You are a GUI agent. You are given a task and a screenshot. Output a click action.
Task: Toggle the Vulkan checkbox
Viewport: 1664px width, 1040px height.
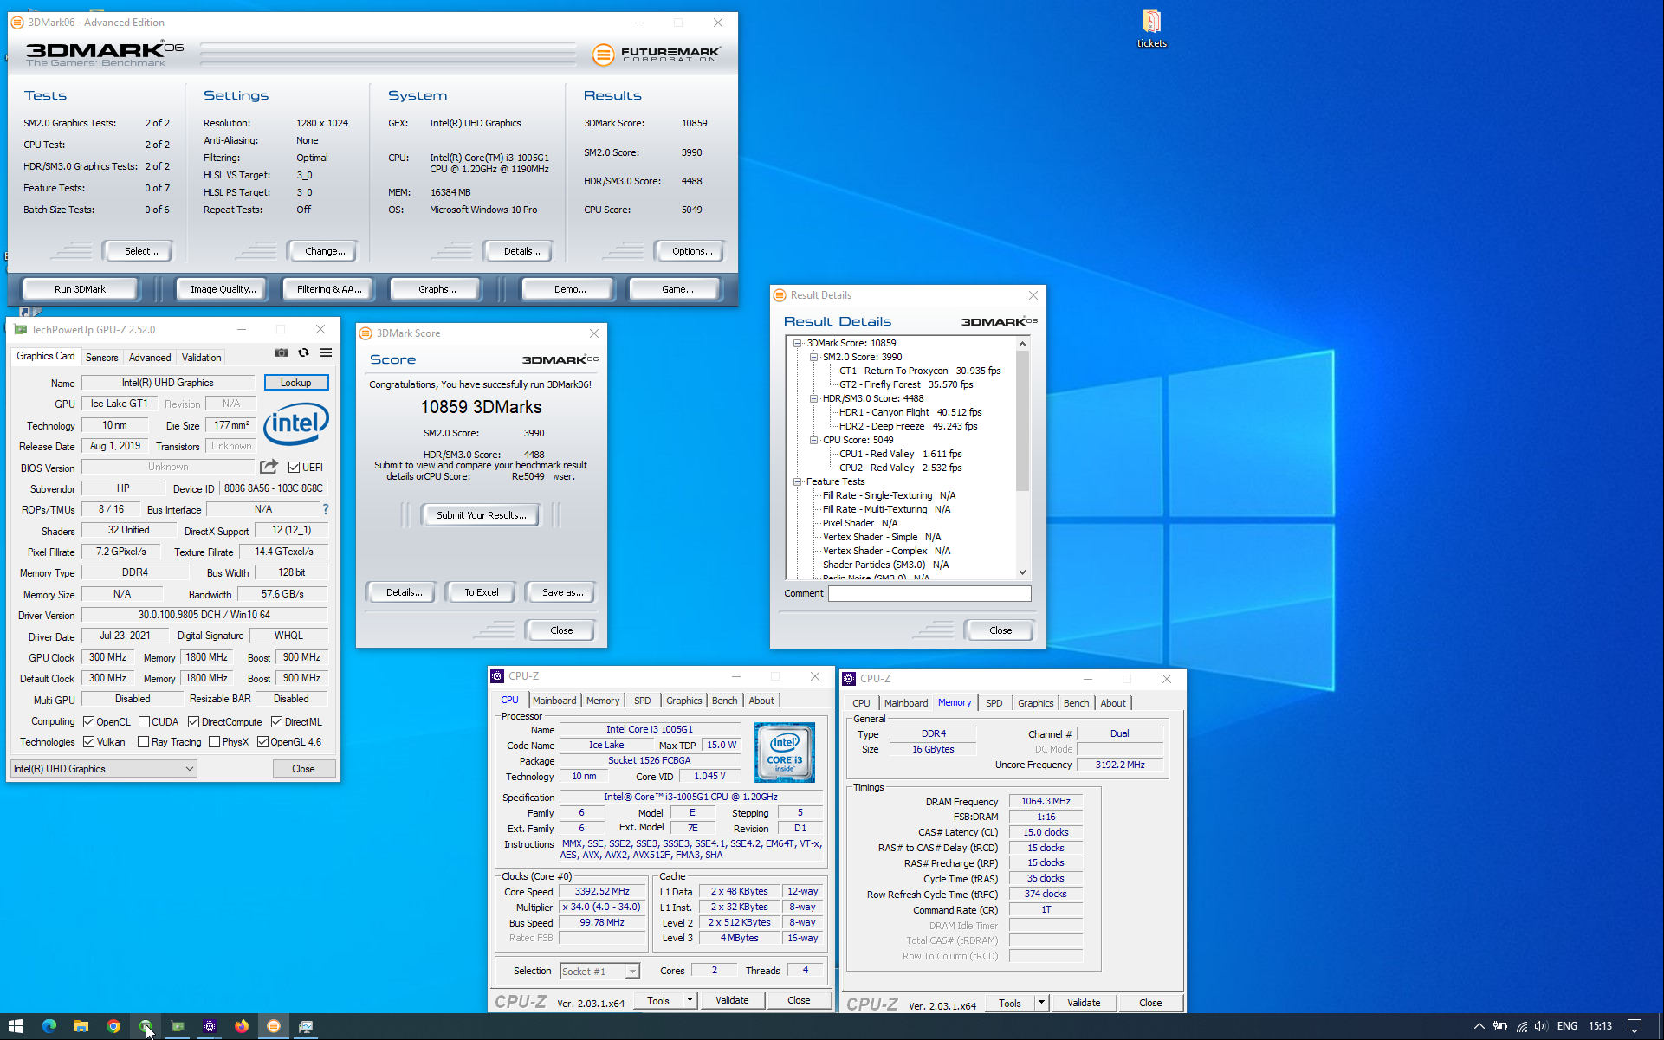tap(88, 742)
